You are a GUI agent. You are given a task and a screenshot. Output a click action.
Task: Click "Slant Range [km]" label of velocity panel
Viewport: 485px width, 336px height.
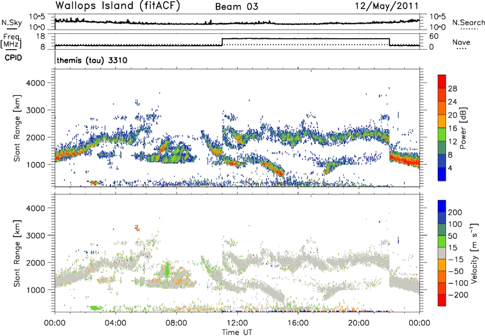click(17, 253)
